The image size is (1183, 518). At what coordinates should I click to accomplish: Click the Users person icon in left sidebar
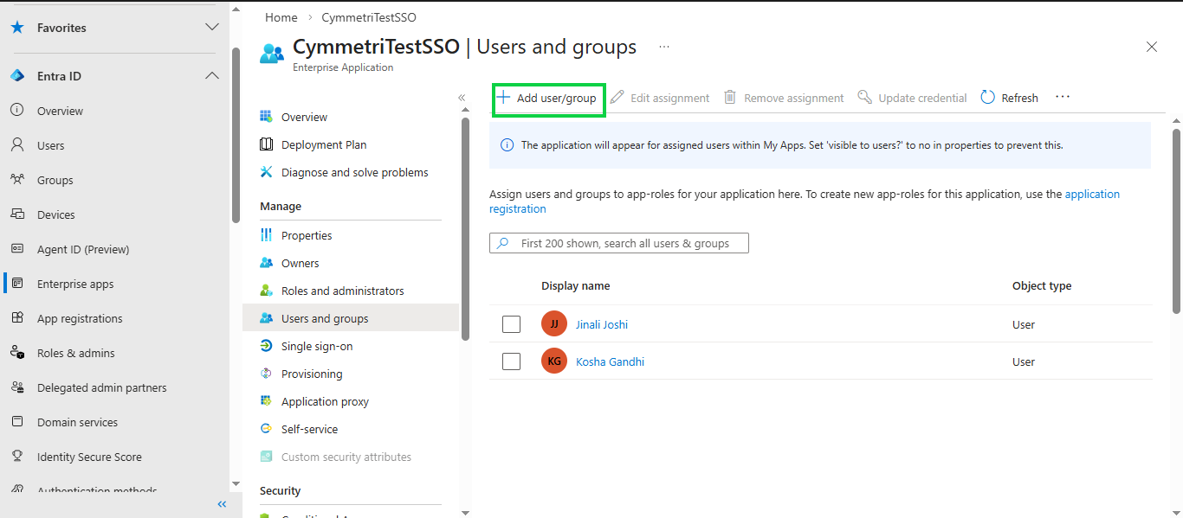[x=16, y=145]
